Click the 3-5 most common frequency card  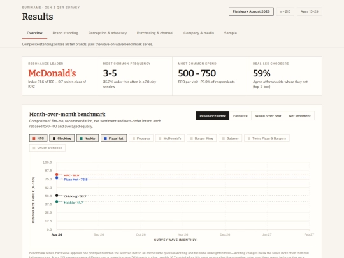pos(134,76)
